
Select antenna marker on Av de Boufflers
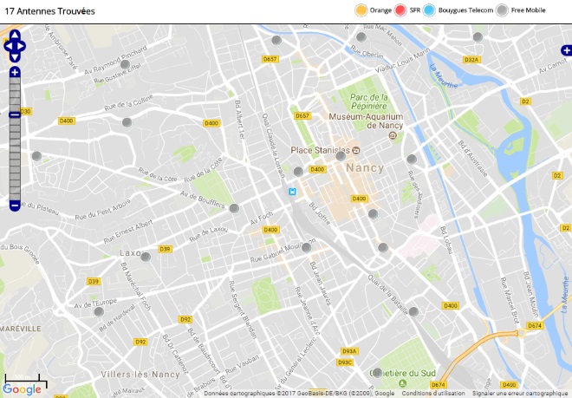tap(233, 208)
